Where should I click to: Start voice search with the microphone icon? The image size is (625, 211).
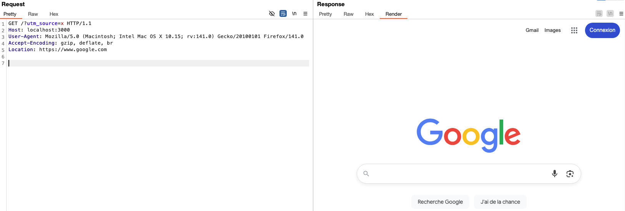coord(554,174)
